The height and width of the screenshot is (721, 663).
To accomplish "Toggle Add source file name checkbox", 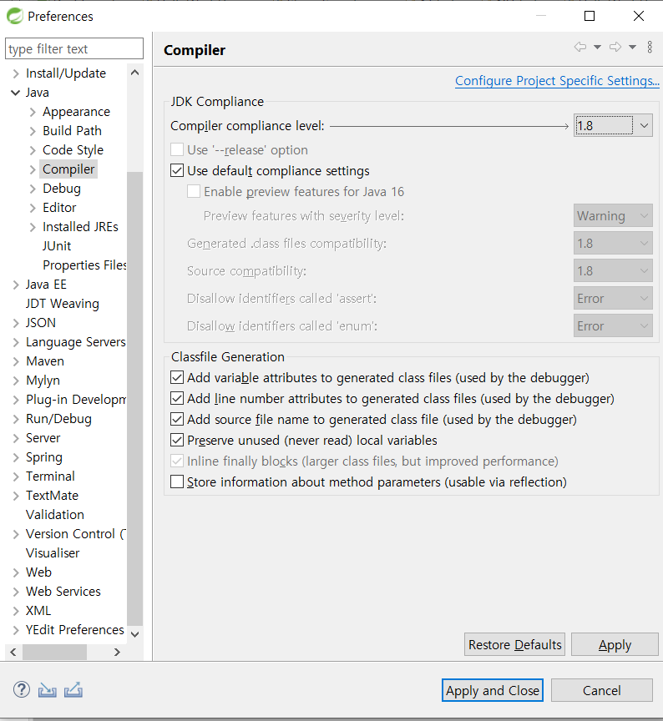I will [177, 420].
